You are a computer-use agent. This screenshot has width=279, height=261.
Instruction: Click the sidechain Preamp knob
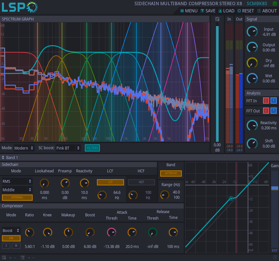tap(65, 183)
